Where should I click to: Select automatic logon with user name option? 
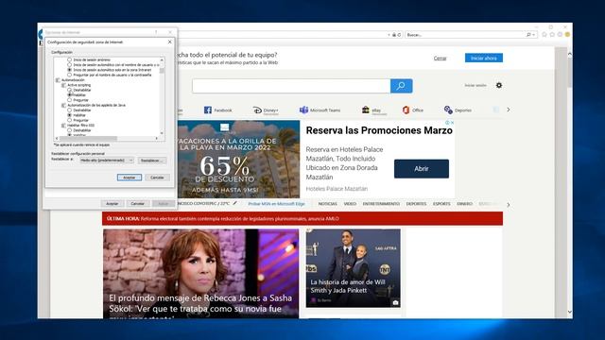click(69, 65)
